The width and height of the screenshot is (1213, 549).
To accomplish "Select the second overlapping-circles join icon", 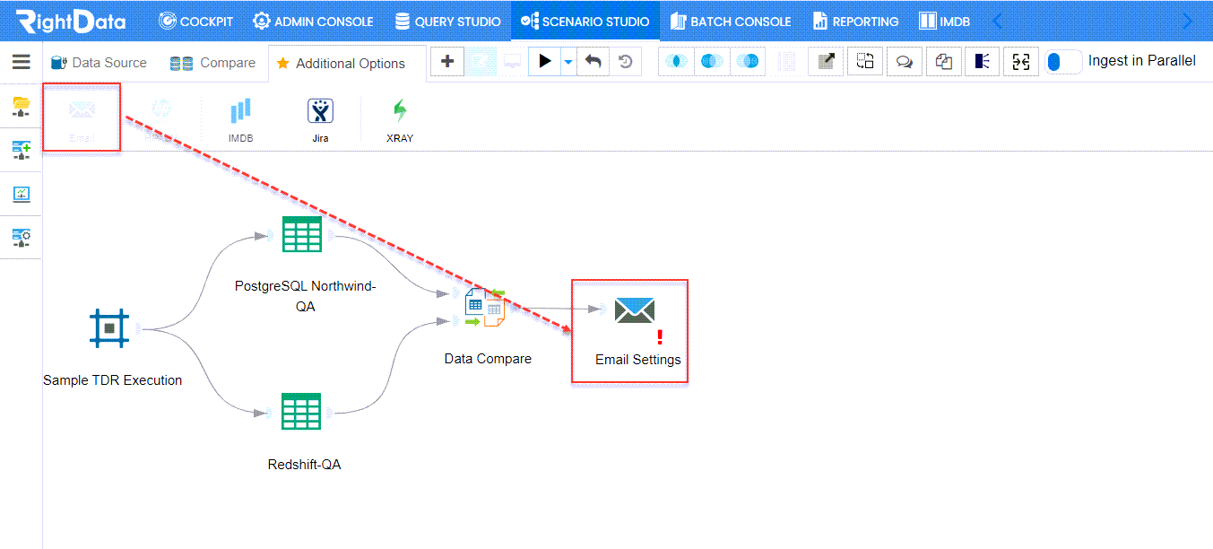I will [712, 61].
